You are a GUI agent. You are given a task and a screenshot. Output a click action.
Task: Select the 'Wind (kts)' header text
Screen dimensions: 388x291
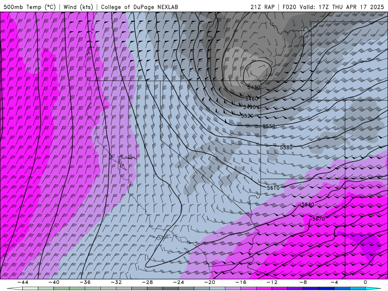coord(78,7)
